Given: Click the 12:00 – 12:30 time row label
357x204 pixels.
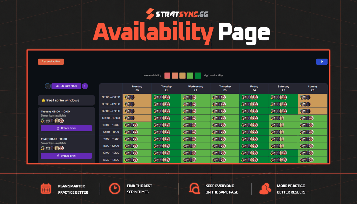Looking at the screenshot, I should tap(111, 153).
